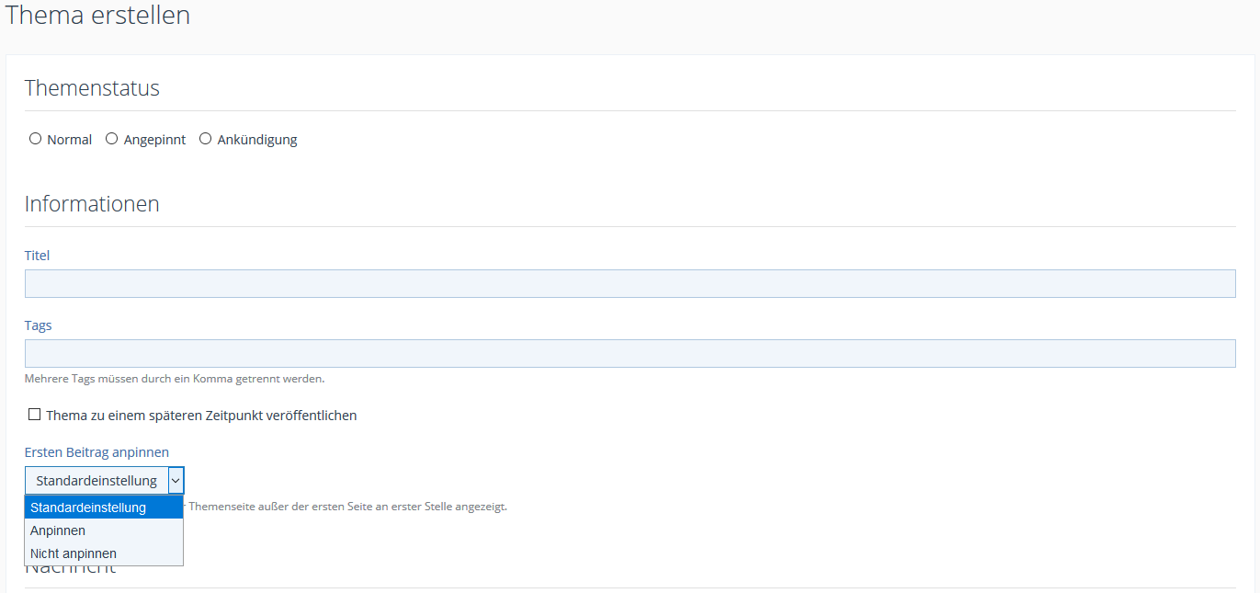
Task: Click the Informationen section heading
Action: tap(92, 204)
